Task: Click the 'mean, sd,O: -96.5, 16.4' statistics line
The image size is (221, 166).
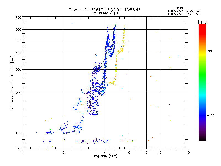Action: click(184, 11)
